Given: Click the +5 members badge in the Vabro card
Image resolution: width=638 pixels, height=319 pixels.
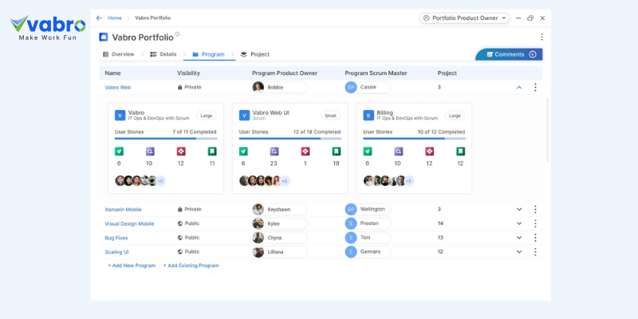Looking at the screenshot, I should pyautogui.click(x=161, y=181).
